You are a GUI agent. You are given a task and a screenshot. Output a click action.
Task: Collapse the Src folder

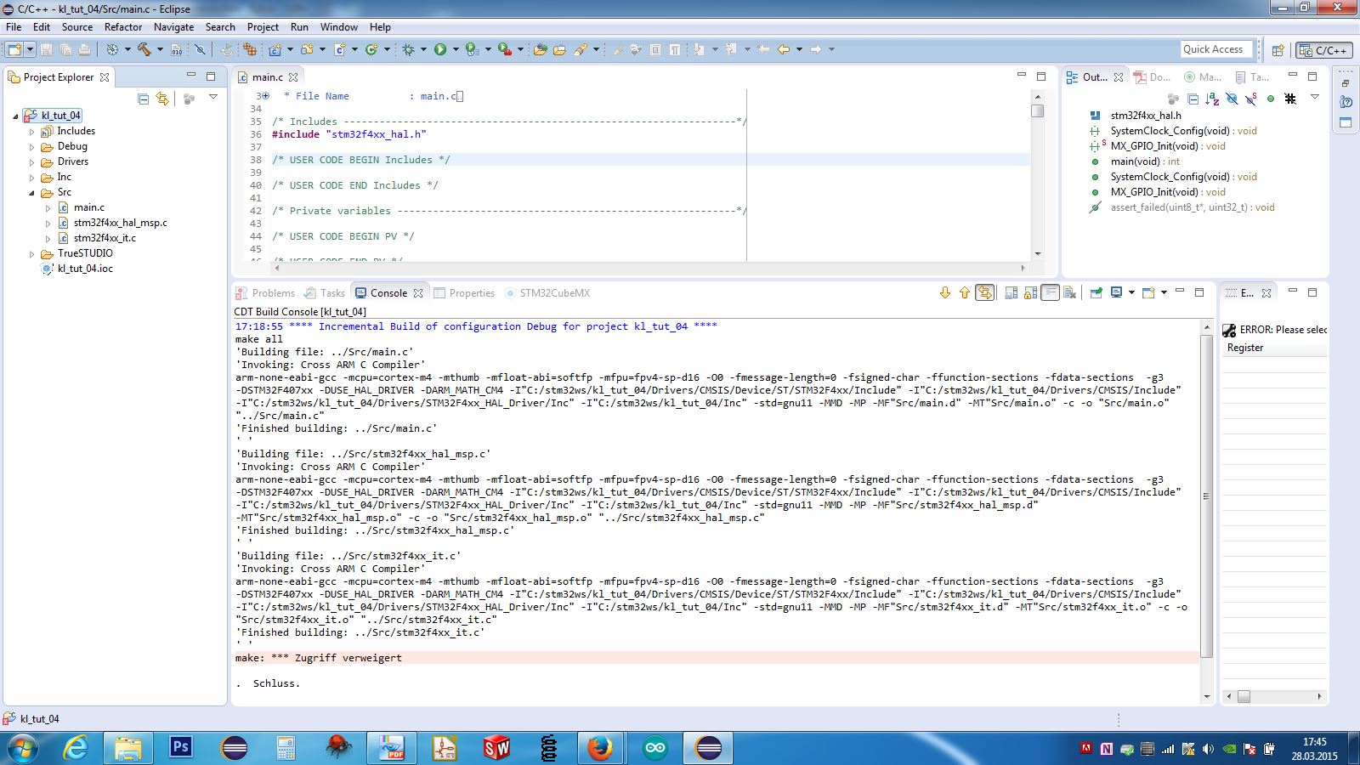pos(31,193)
